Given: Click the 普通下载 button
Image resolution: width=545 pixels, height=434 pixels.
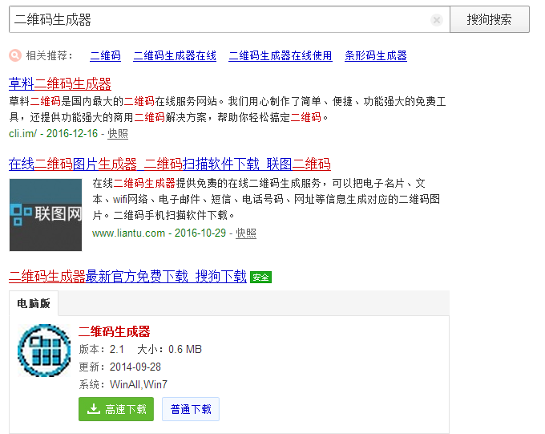Looking at the screenshot, I should [x=191, y=409].
